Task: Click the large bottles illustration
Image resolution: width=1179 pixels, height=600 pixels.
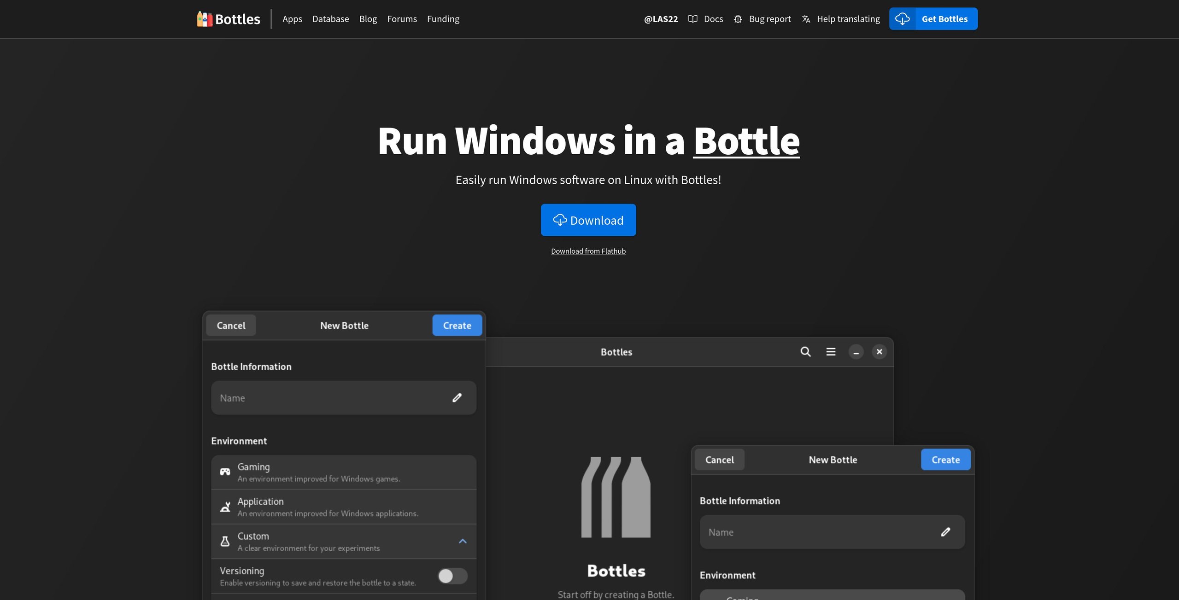Action: [x=616, y=497]
